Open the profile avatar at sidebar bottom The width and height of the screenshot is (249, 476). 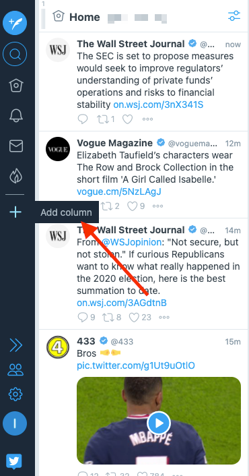15,423
